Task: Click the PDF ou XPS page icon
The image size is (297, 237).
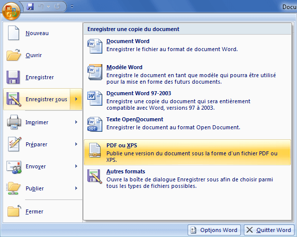Action: tap(95, 150)
